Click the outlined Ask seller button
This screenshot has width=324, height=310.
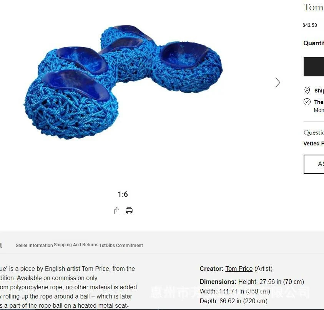(x=314, y=164)
